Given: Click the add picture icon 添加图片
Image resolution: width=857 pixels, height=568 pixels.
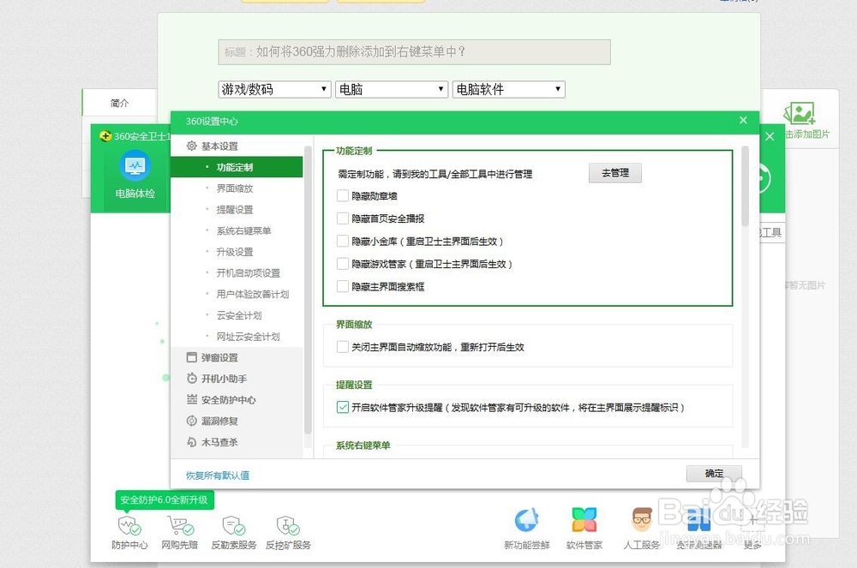Looking at the screenshot, I should [x=800, y=114].
